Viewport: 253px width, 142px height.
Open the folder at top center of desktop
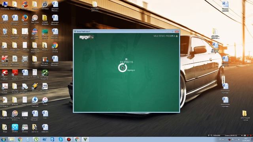pos(95,6)
